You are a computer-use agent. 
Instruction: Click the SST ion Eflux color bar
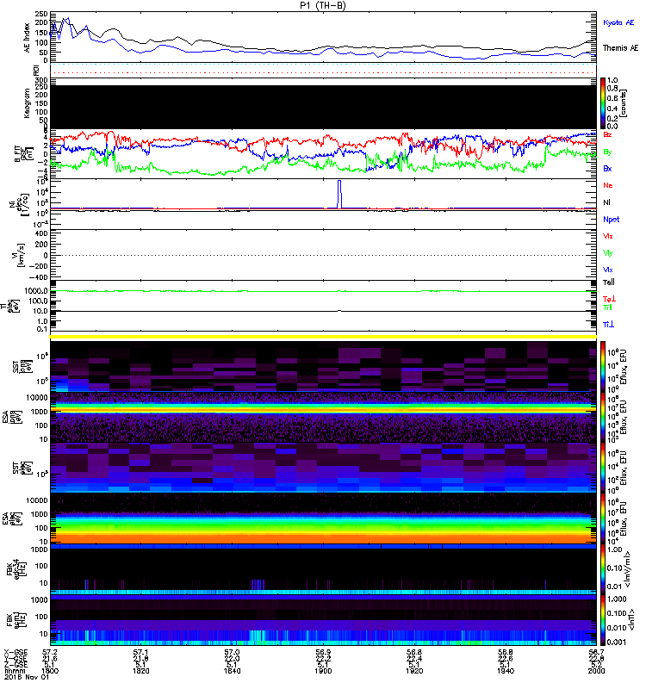tap(603, 366)
